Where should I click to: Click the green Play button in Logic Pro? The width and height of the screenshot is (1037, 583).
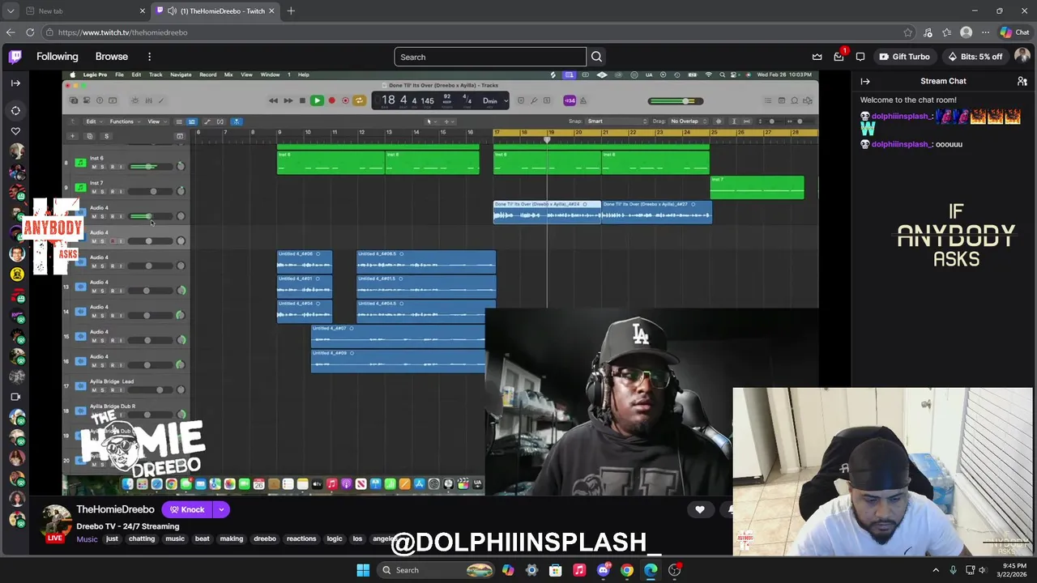[x=317, y=100]
